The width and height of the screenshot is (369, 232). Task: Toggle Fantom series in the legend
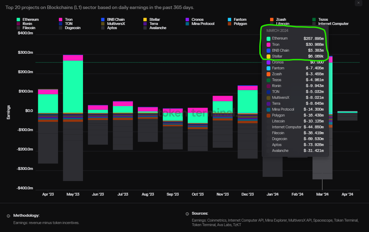coord(237,19)
